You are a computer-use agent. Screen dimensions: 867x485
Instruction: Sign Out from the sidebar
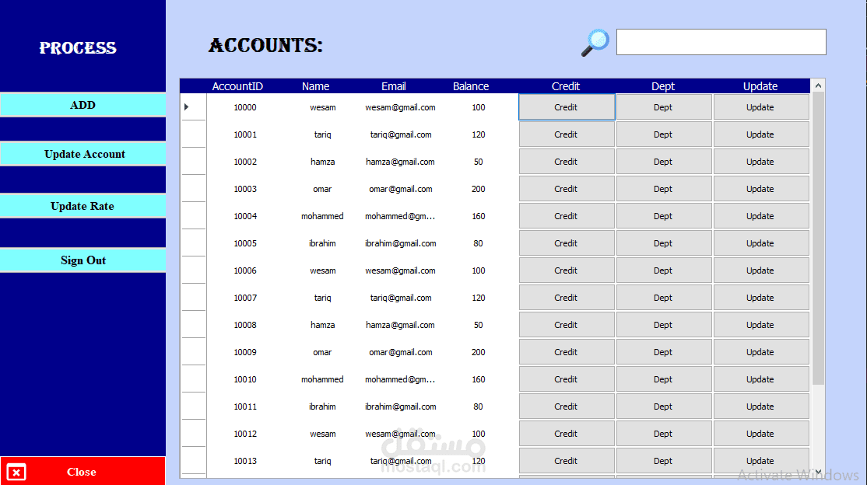pyautogui.click(x=83, y=260)
